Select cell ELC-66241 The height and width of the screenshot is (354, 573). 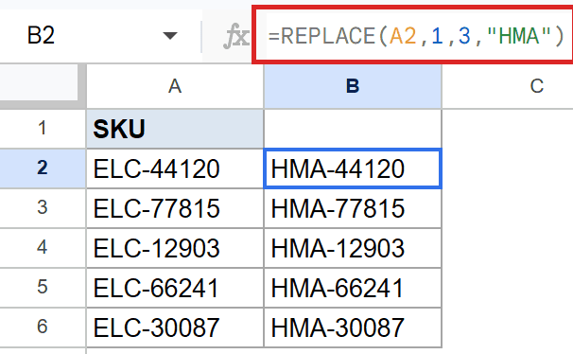coord(175,288)
